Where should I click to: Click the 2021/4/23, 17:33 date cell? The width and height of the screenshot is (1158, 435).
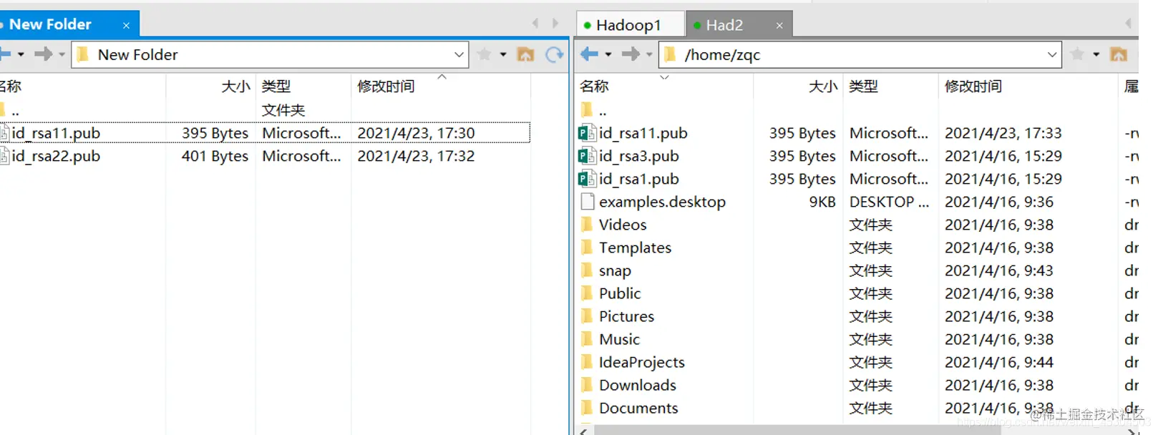point(1003,133)
